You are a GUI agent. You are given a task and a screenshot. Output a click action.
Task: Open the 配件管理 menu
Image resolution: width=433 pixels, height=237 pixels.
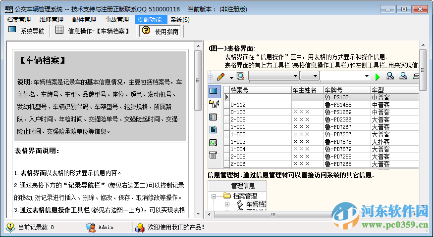coord(84,20)
